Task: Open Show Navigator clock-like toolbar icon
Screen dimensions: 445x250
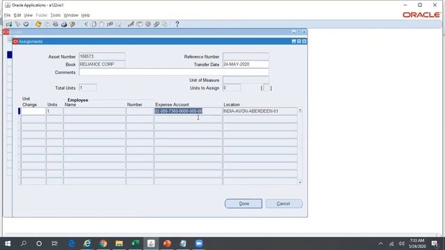Action: coord(26,24)
